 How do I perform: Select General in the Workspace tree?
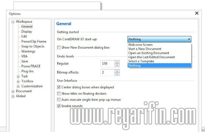click(27, 27)
